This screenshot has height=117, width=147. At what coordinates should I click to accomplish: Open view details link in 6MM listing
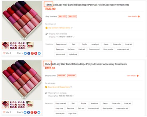click(x=131, y=76)
